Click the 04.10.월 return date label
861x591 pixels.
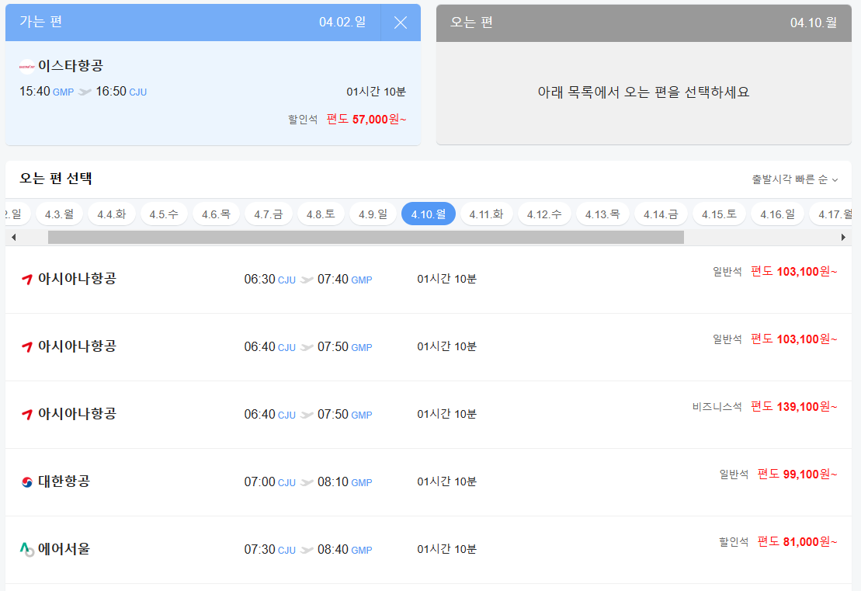point(813,23)
